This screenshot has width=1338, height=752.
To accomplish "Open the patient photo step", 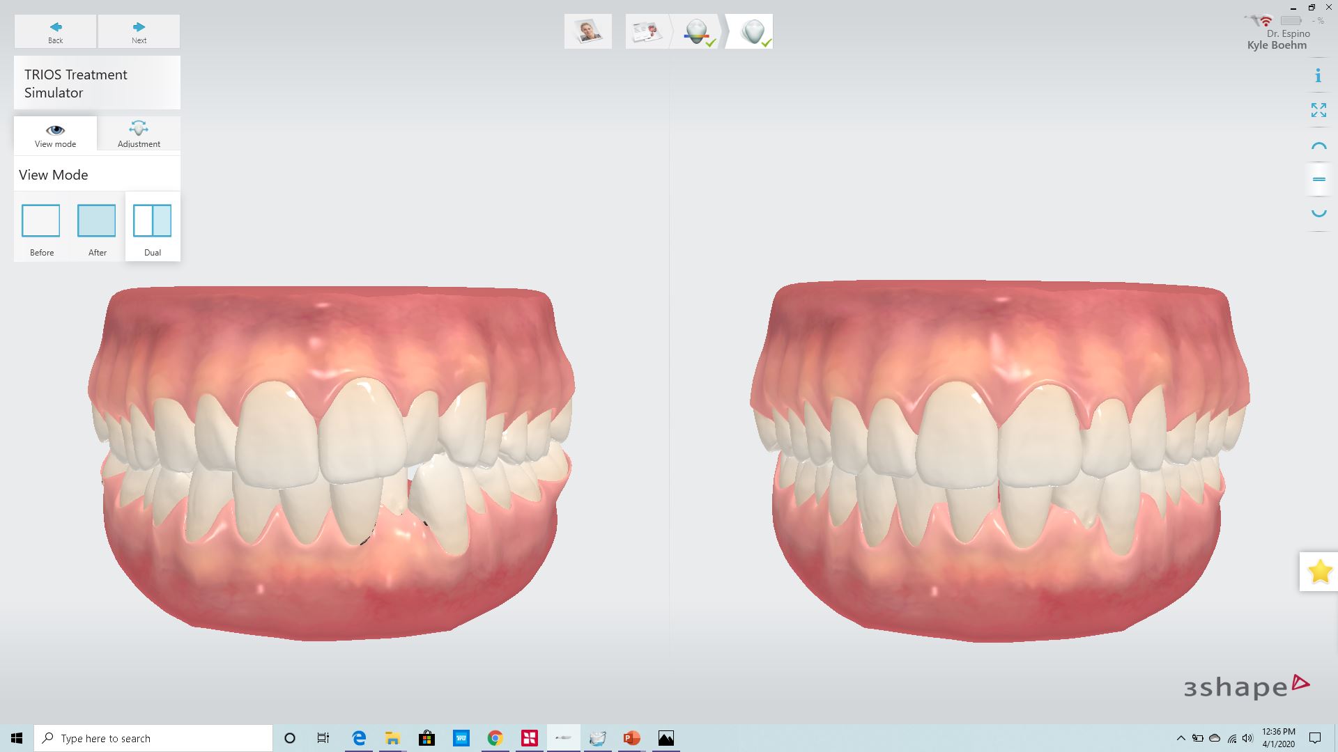I will 587,31.
